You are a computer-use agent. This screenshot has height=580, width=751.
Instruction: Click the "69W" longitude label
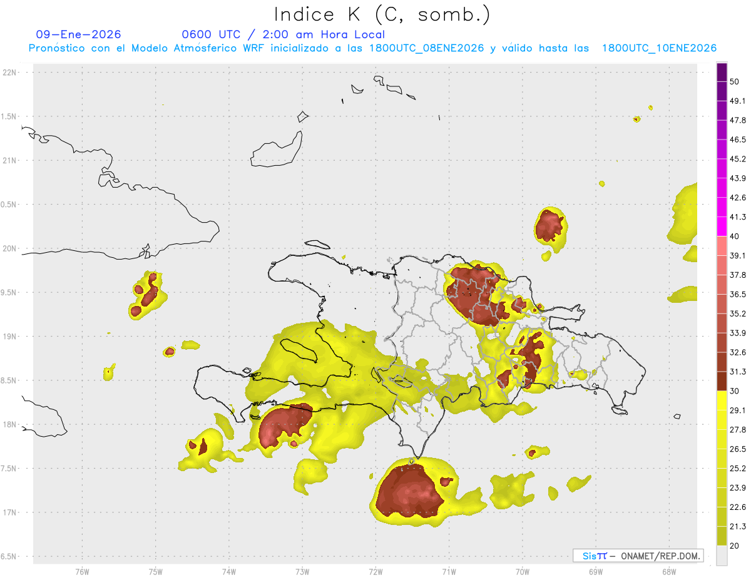click(x=596, y=571)
